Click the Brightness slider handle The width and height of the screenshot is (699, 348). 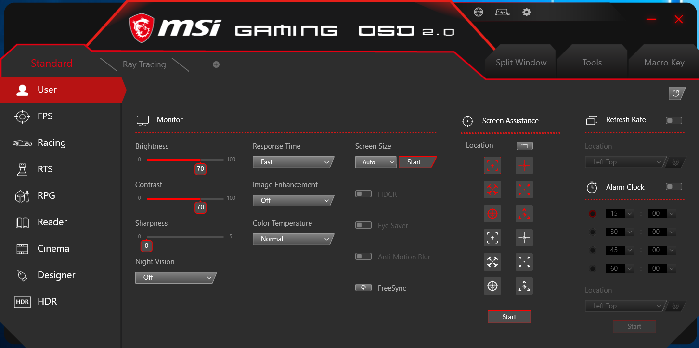pyautogui.click(x=200, y=168)
